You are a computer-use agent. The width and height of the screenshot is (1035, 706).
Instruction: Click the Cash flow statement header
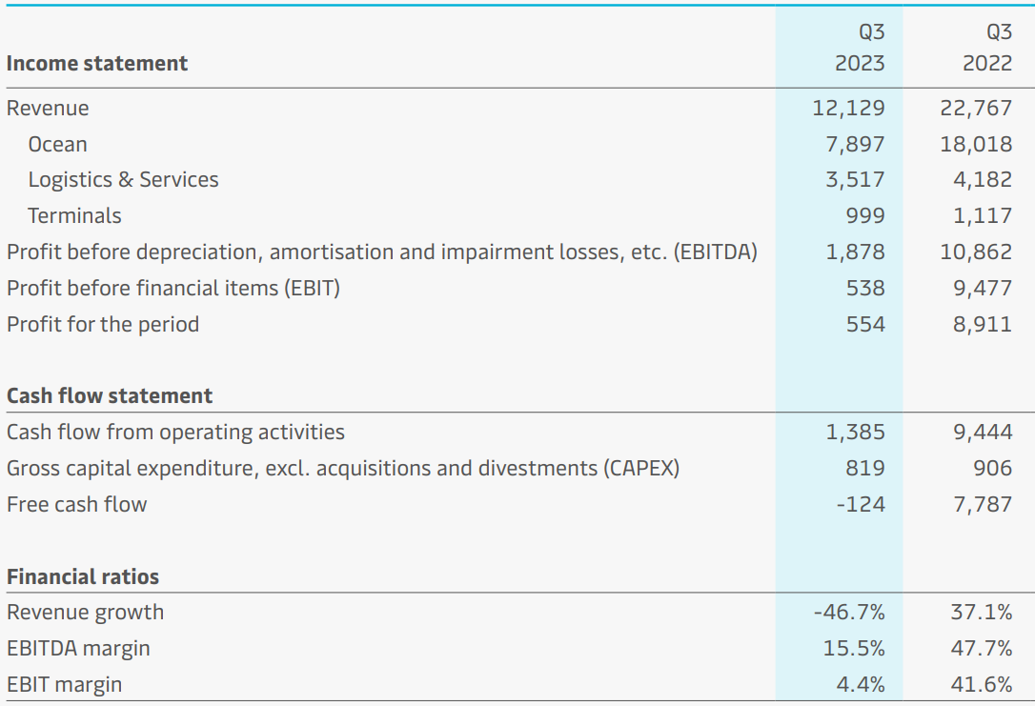click(110, 396)
